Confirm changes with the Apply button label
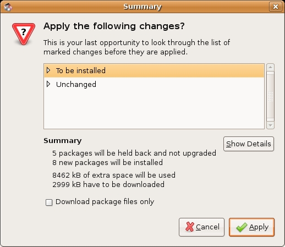 click(x=259, y=227)
